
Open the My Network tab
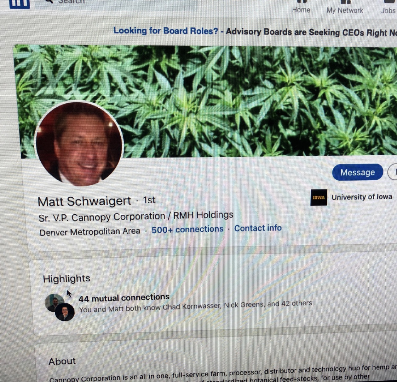345,10
